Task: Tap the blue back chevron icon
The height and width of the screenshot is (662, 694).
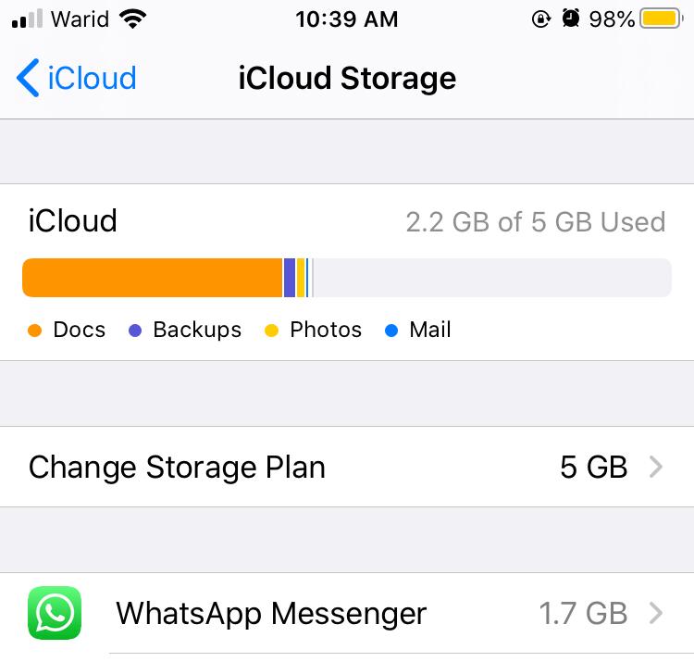Action: (28, 78)
